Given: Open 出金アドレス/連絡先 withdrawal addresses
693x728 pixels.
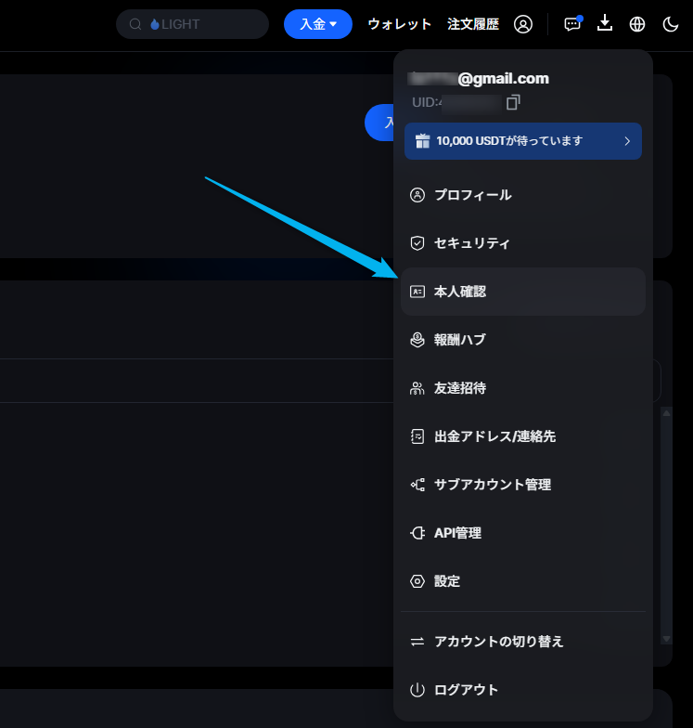Looking at the screenshot, I should [x=523, y=436].
